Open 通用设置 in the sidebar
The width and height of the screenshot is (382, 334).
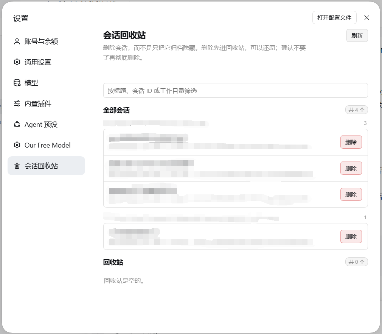tap(46, 62)
